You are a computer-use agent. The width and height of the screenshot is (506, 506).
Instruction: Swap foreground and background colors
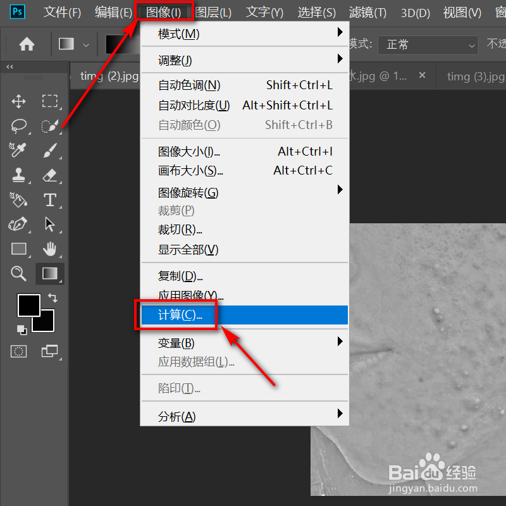(52, 297)
